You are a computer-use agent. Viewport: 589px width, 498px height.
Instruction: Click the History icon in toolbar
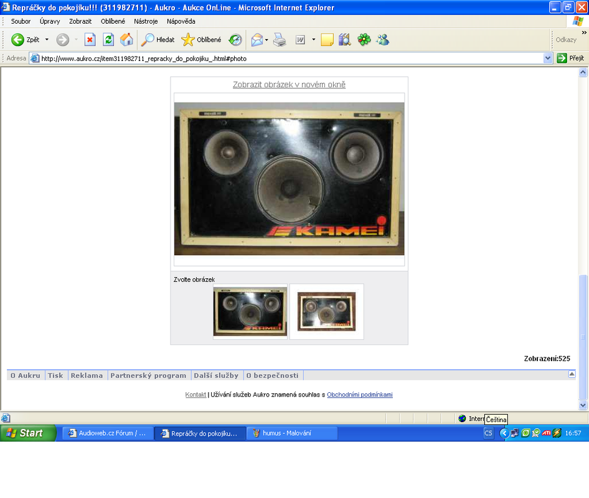pos(235,40)
